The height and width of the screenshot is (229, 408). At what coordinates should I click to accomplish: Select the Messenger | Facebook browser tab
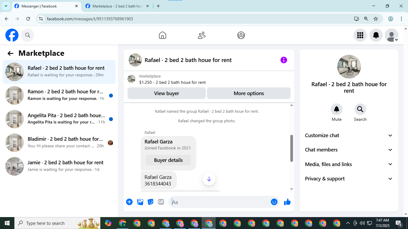coord(46,6)
